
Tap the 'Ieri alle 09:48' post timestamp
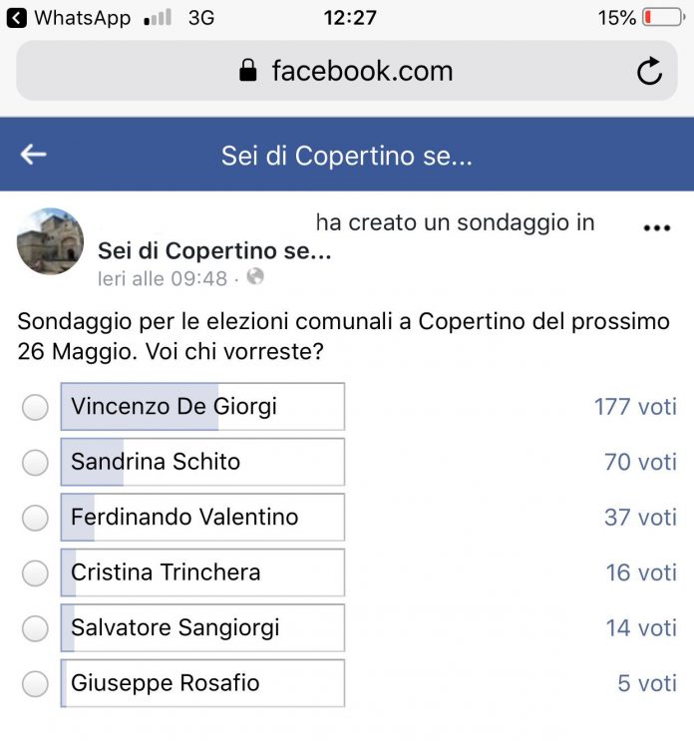coord(163,278)
